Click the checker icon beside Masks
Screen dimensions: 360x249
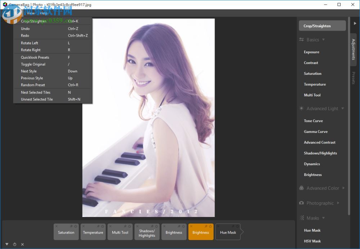click(302, 218)
